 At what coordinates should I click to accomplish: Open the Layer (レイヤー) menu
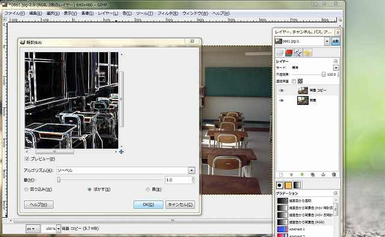(108, 13)
